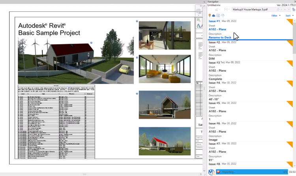Select Issue #3 in the Navigator list

point(214,63)
